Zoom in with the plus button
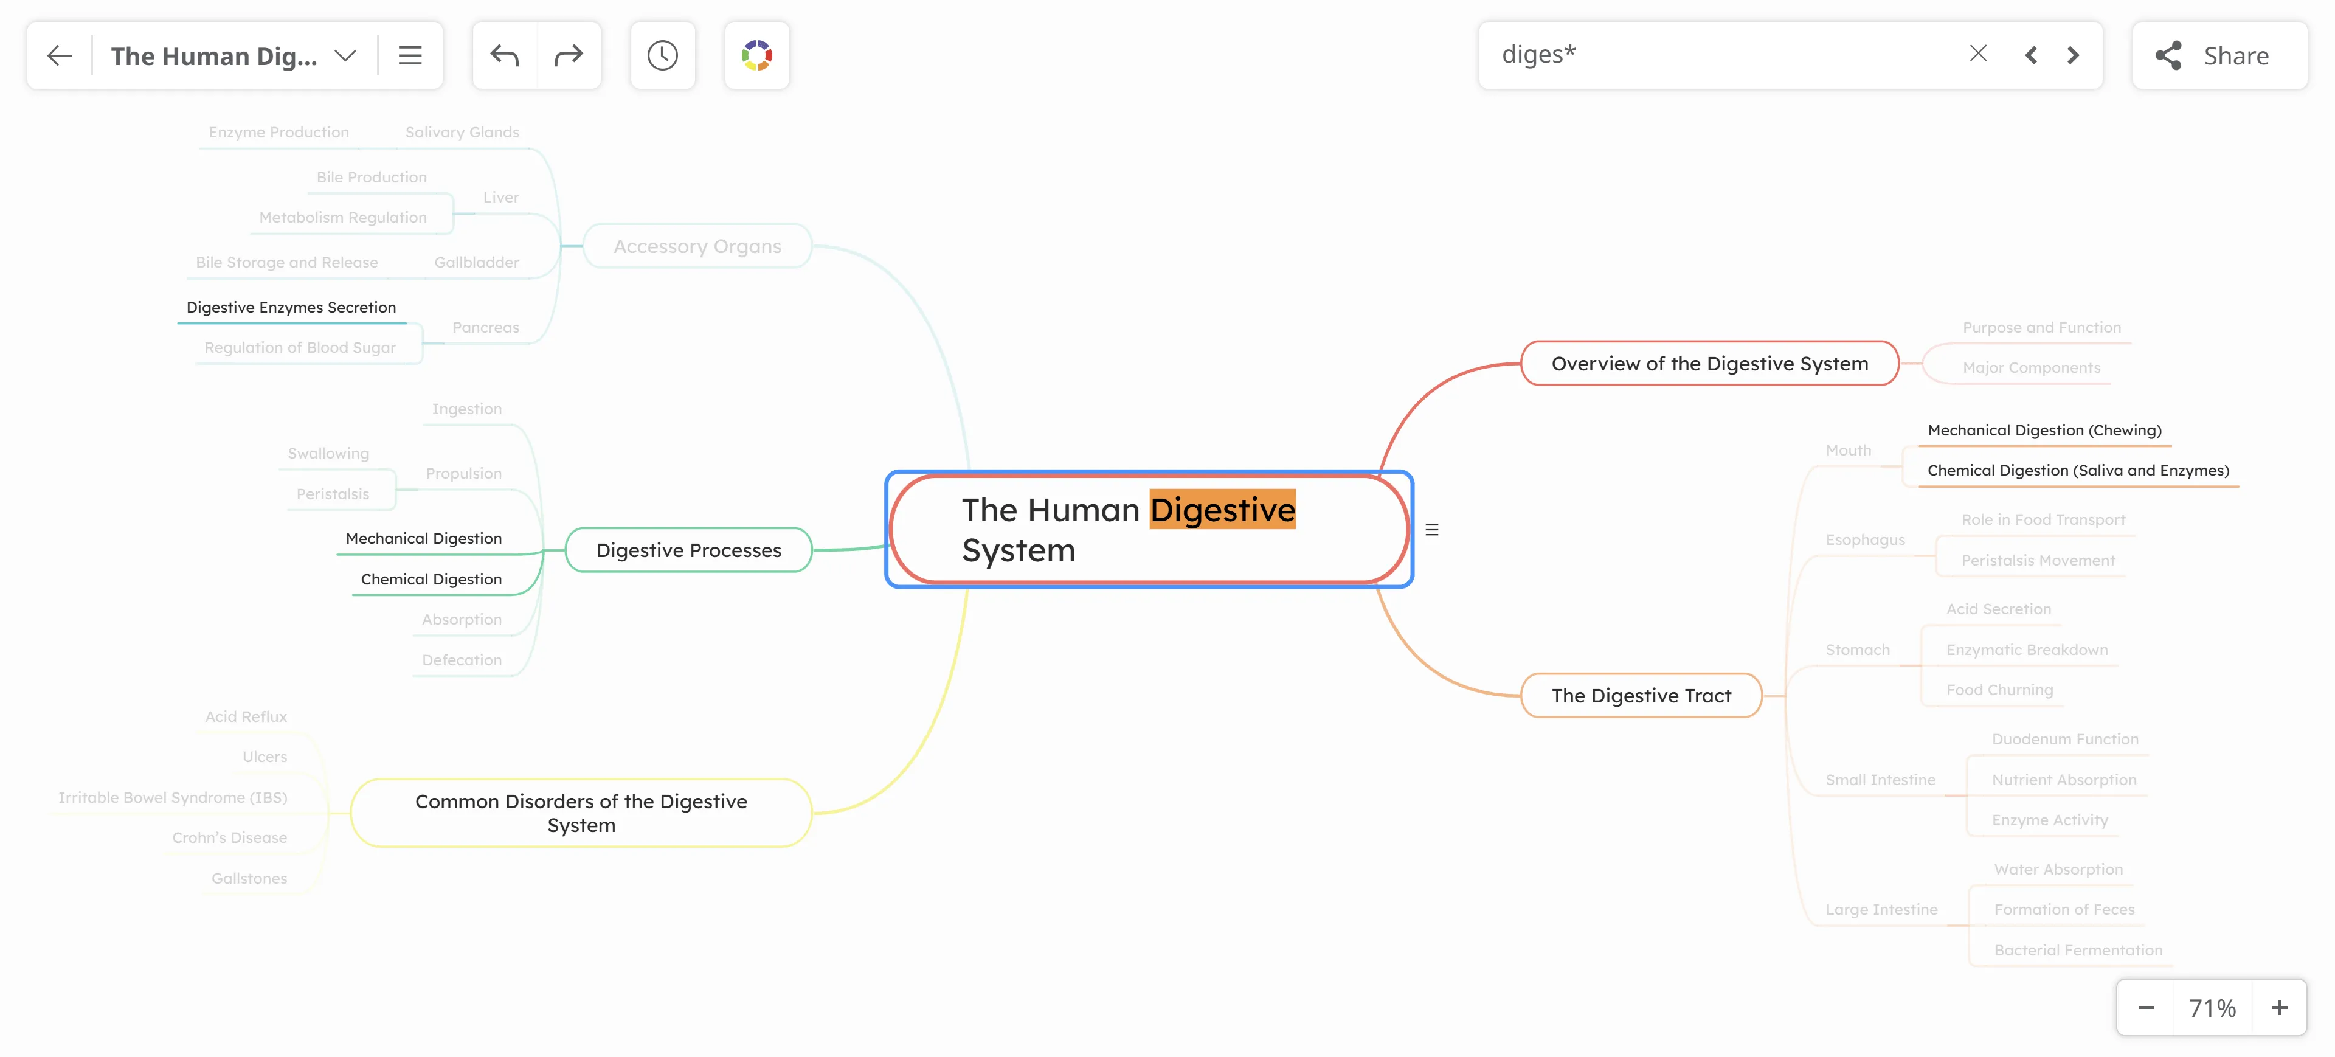The height and width of the screenshot is (1057, 2335). [x=2279, y=1008]
